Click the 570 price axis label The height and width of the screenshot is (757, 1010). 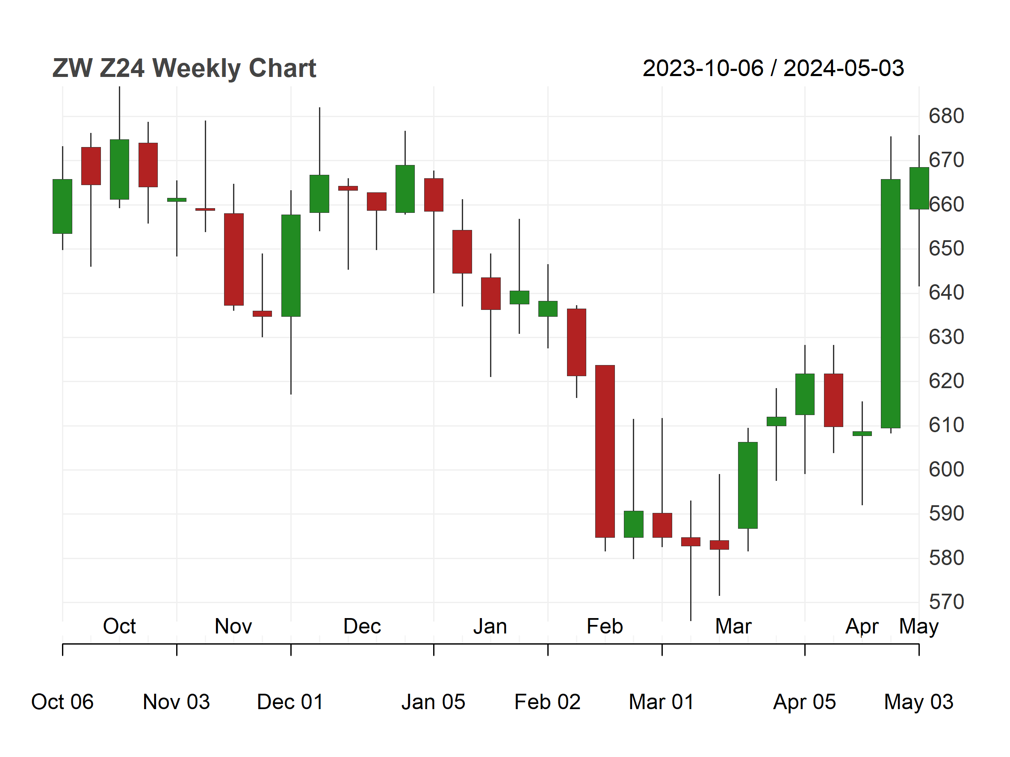[946, 602]
